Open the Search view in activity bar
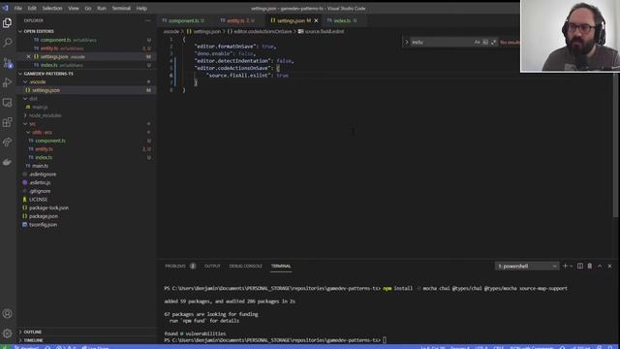Viewport: 620px width, 349px height. click(7, 43)
